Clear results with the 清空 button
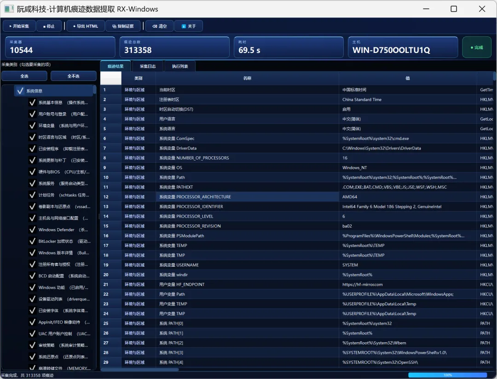The image size is (497, 379). [x=160, y=26]
